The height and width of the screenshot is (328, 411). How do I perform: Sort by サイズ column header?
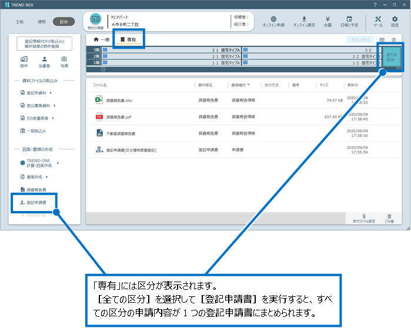(324, 85)
